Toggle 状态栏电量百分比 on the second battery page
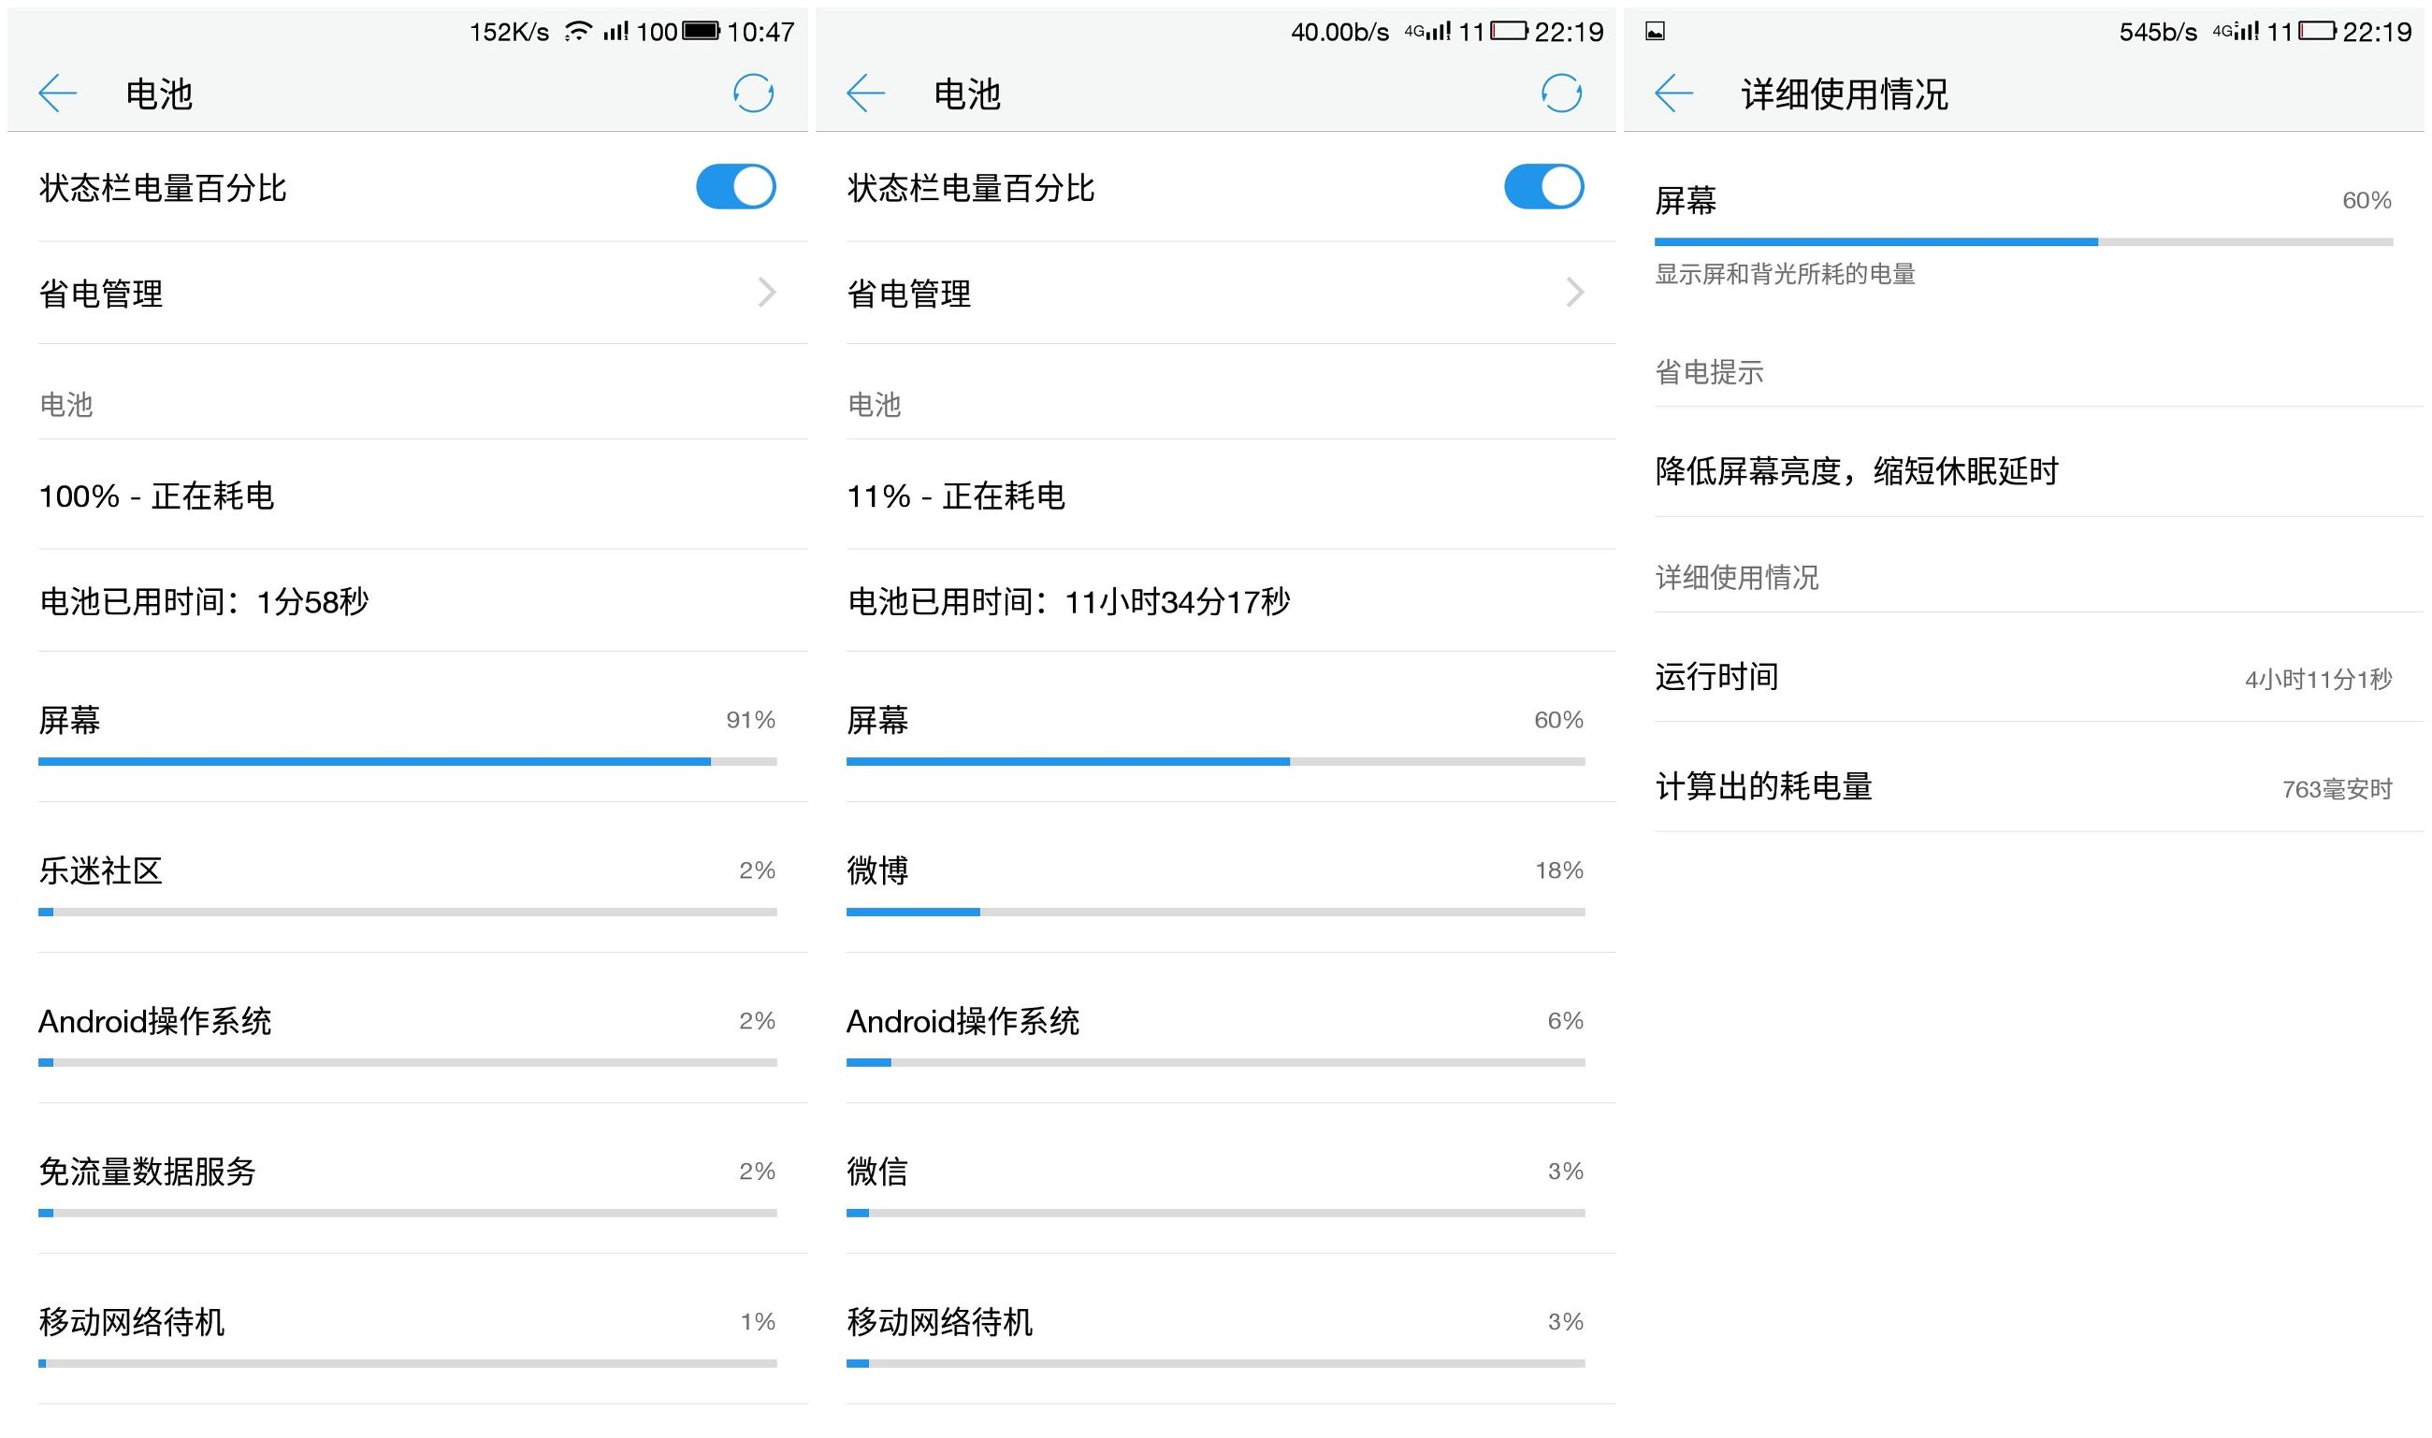The image size is (2432, 1438). click(x=1544, y=186)
